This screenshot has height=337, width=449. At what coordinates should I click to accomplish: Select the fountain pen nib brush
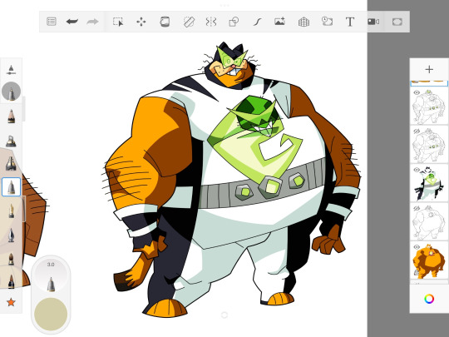click(11, 235)
